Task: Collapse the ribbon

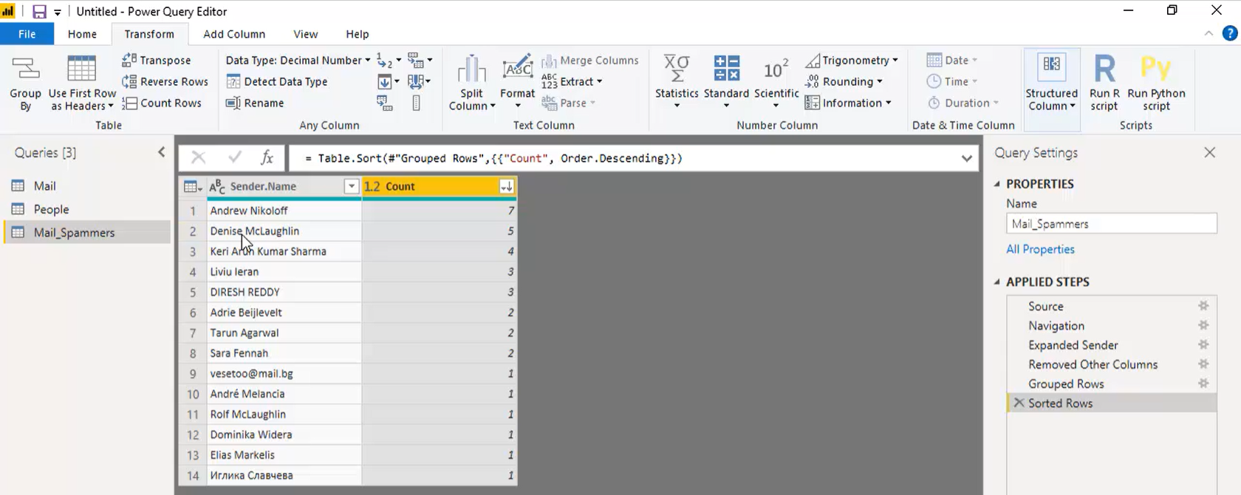Action: point(1208,33)
